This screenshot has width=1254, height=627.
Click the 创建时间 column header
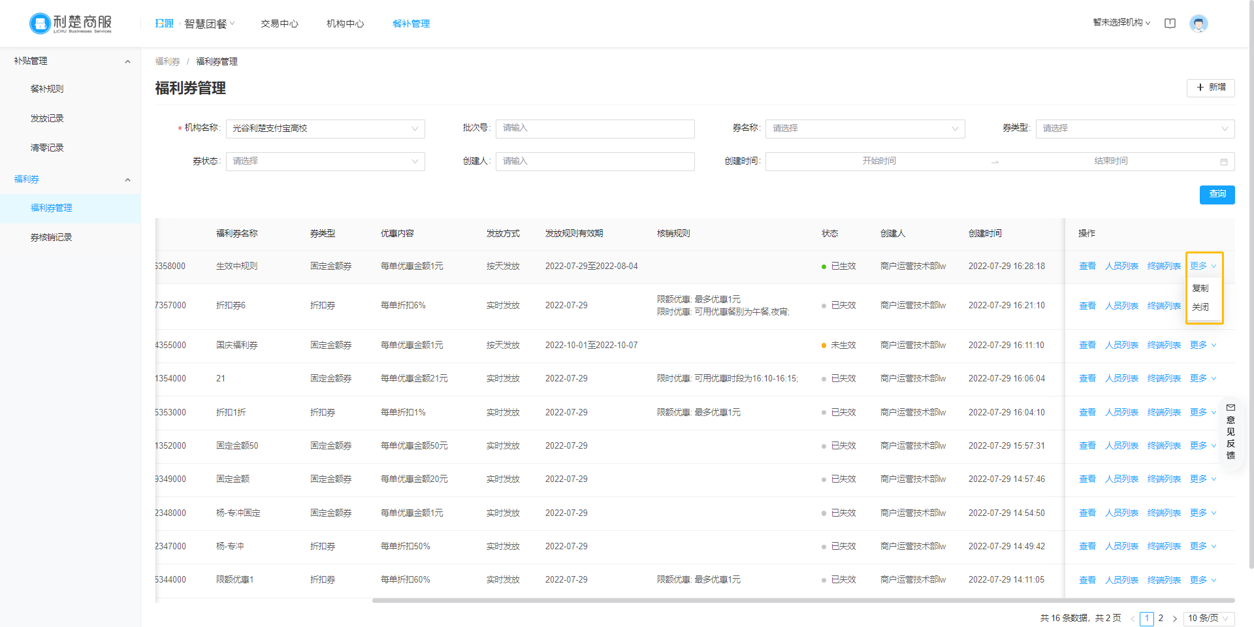(x=985, y=233)
